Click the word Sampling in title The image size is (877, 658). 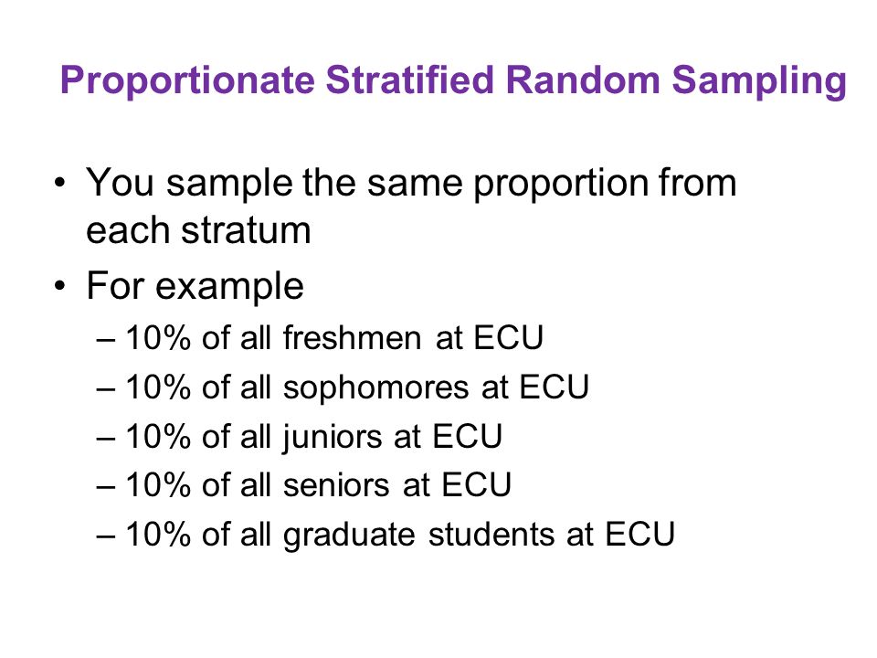(x=759, y=81)
